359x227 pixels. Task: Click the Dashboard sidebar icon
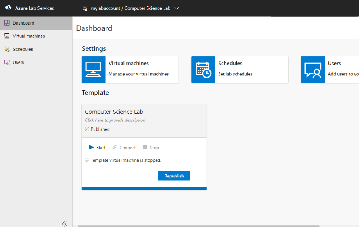(x=6, y=23)
